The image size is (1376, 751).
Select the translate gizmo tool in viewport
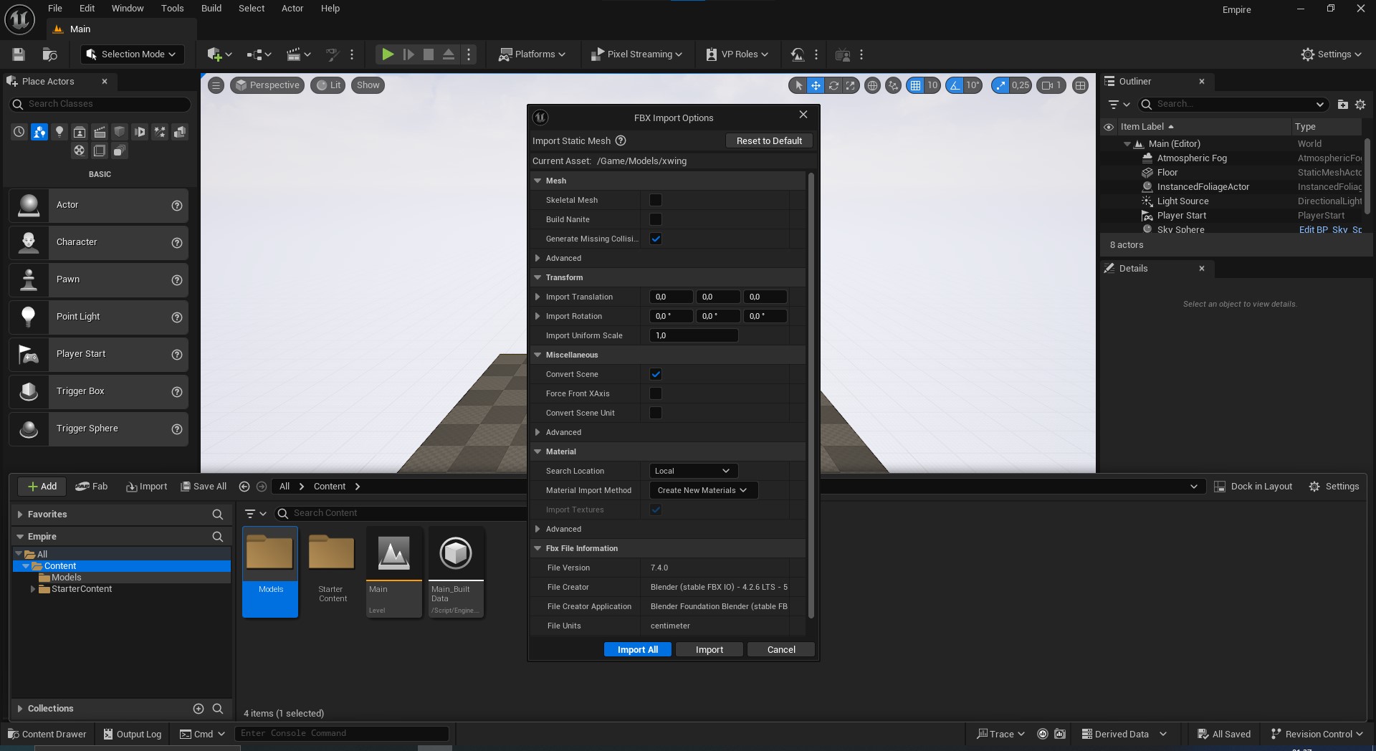[816, 85]
